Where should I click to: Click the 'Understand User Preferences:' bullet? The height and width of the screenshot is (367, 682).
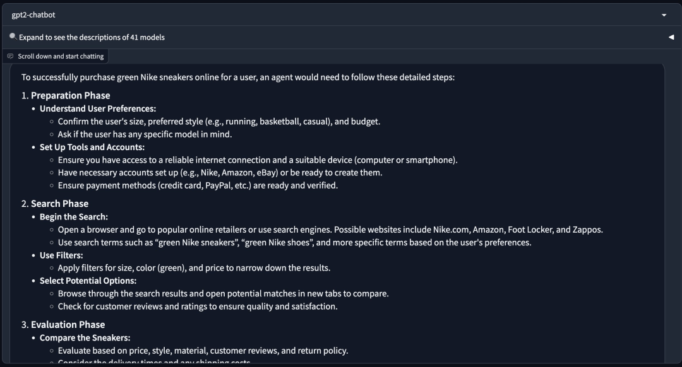98,108
